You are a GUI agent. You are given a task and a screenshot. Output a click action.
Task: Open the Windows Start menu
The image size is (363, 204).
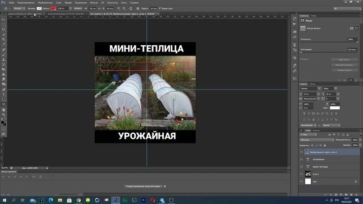click(x=4, y=200)
